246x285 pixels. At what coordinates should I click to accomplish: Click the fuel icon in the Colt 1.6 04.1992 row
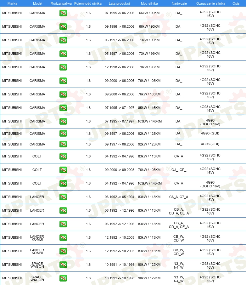(x=63, y=156)
